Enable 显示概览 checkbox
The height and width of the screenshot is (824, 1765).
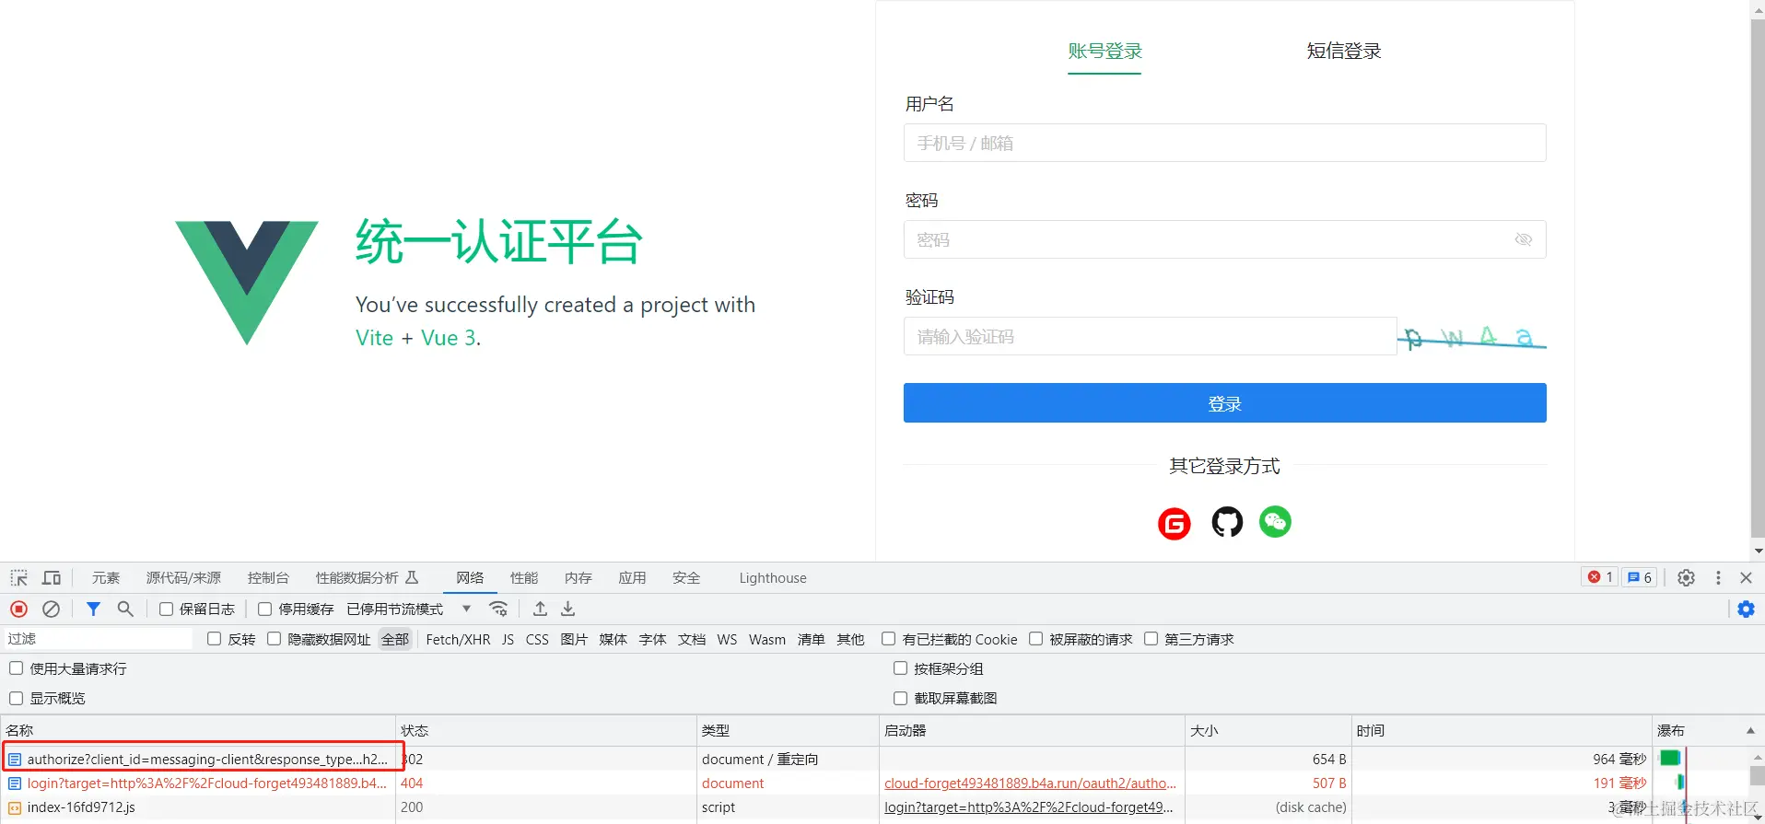17,698
